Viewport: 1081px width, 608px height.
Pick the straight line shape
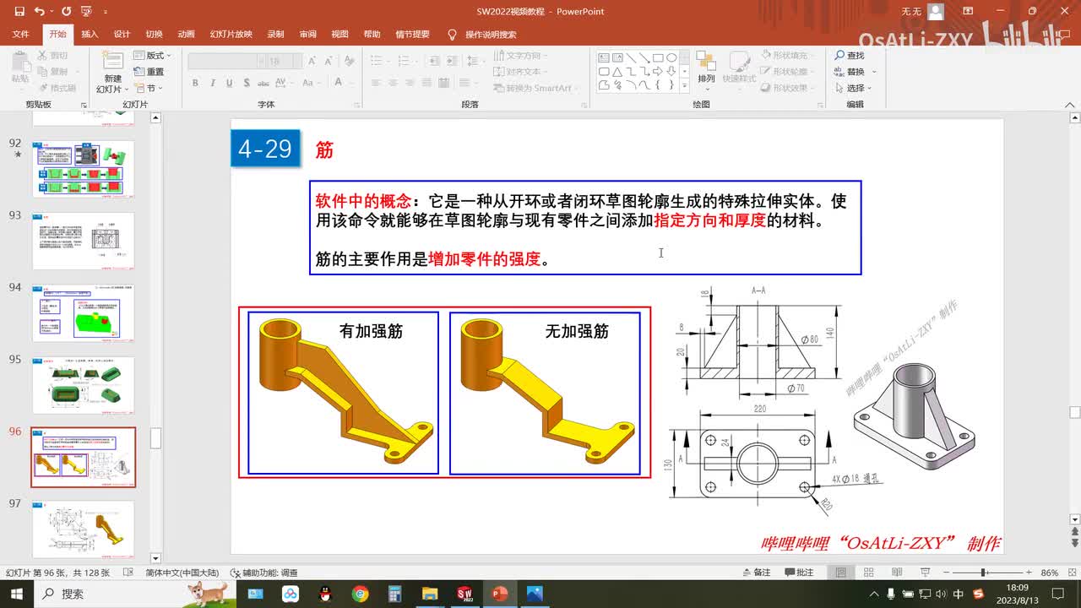[x=631, y=58]
